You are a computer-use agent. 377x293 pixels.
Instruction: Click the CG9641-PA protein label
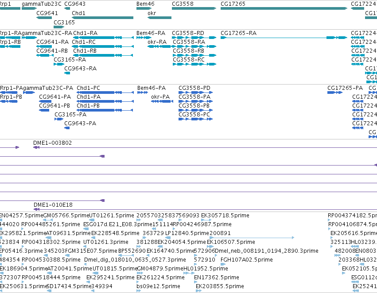(x=55, y=97)
